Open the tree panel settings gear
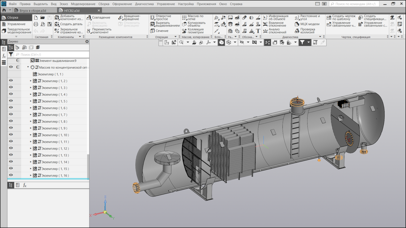 [x=87, y=41]
